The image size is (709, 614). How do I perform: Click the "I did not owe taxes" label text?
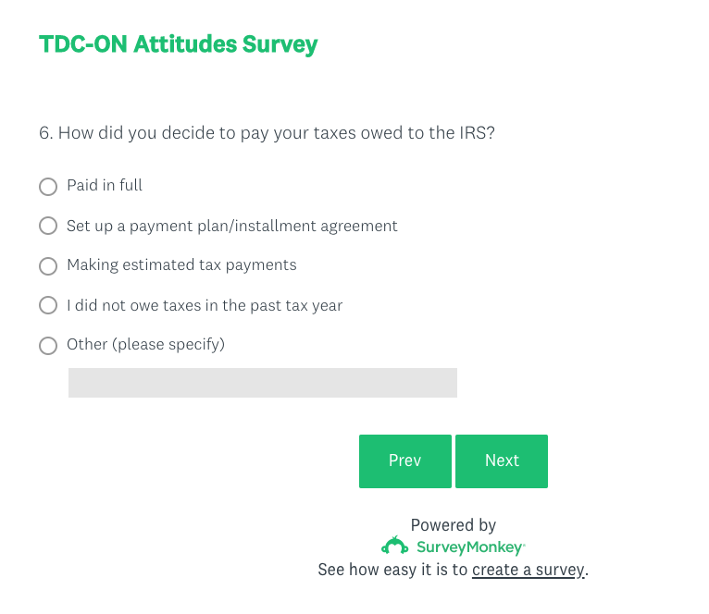[x=205, y=305]
